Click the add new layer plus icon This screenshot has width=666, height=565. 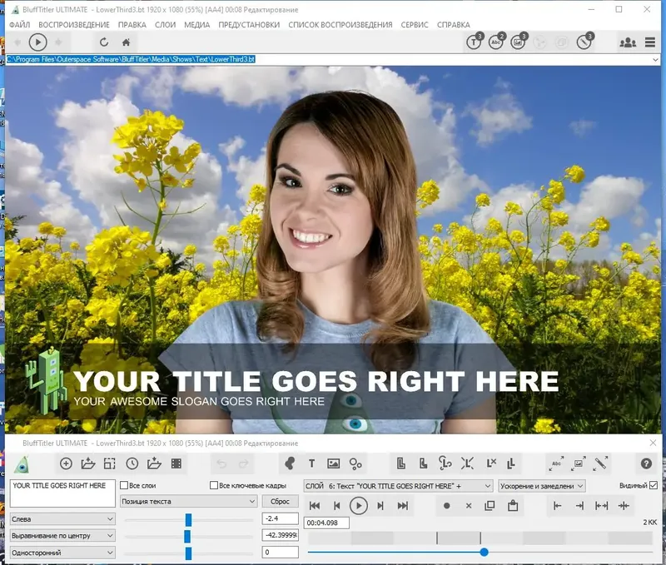coord(67,463)
